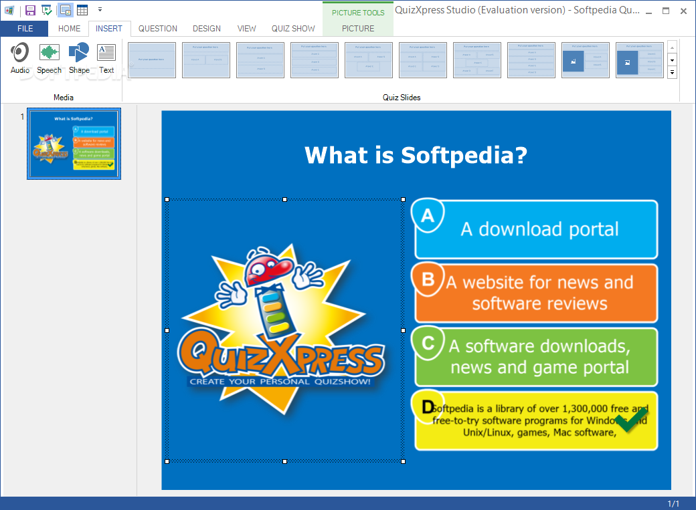Click the circled letter C badge
This screenshot has height=510, width=696.
click(428, 344)
